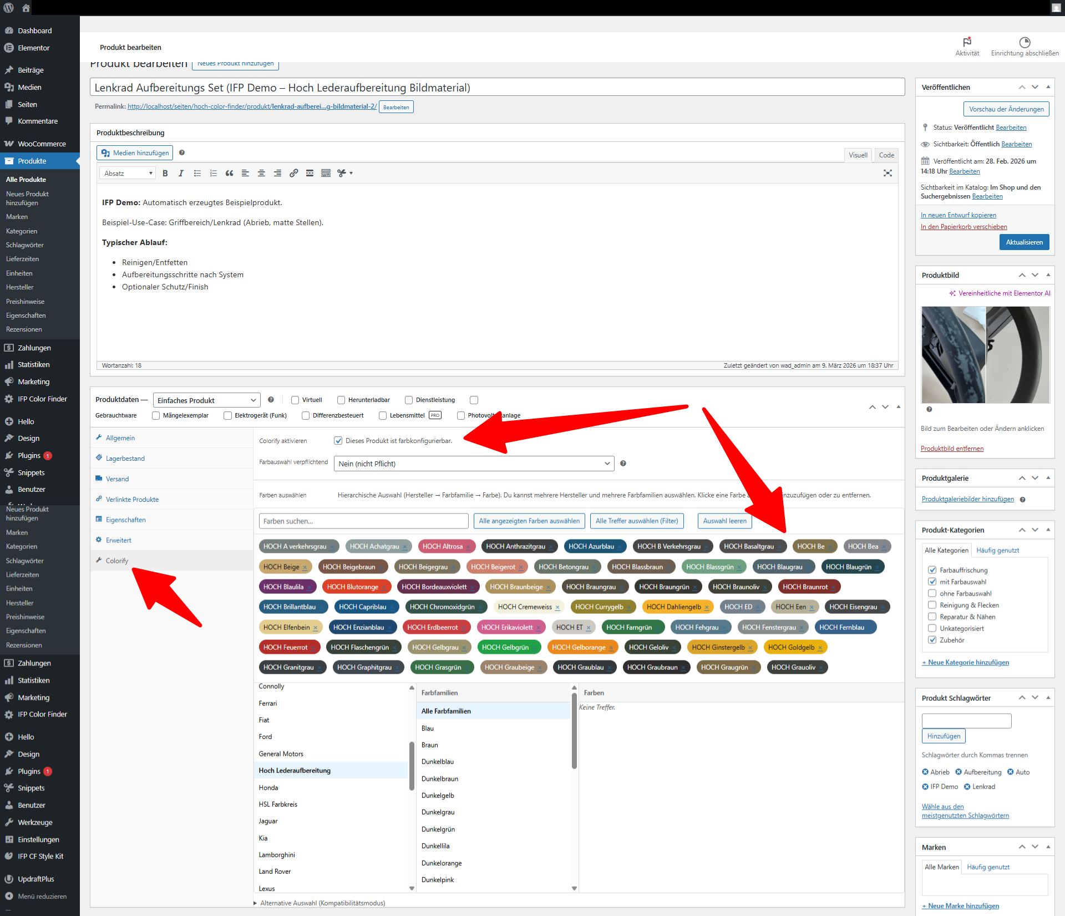
Task: Click the Bold formatting icon
Action: (x=165, y=174)
